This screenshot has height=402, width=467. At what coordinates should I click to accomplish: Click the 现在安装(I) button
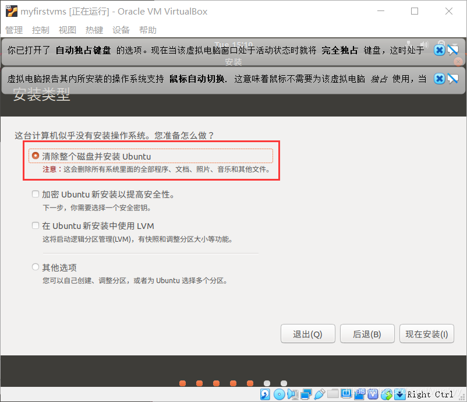click(426, 334)
